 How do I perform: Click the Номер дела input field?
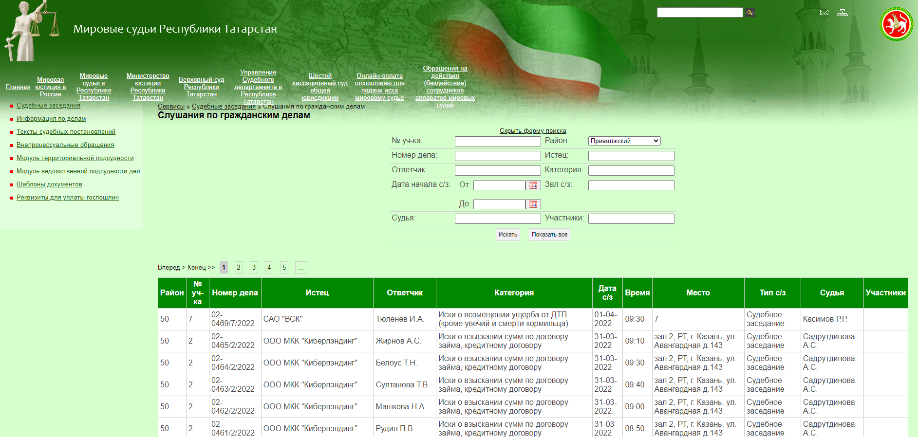498,156
